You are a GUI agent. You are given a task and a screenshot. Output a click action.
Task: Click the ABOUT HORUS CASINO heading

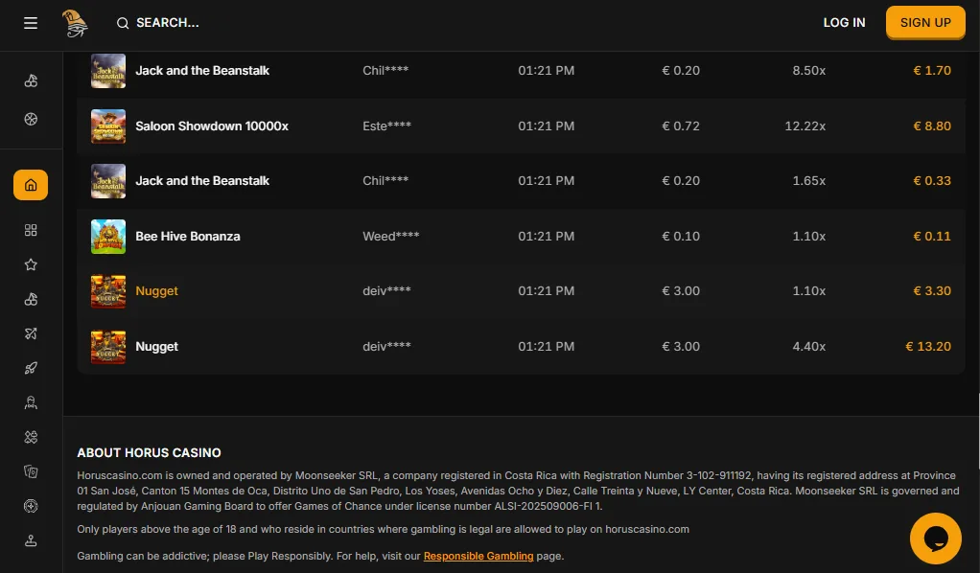(149, 452)
